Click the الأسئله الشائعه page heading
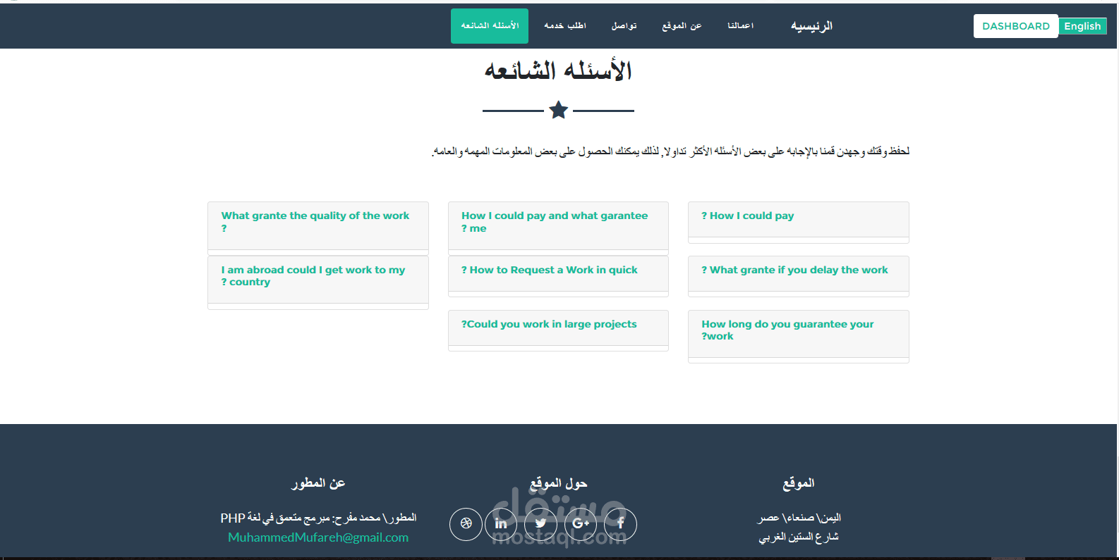Image resolution: width=1119 pixels, height=560 pixels. pos(558,70)
